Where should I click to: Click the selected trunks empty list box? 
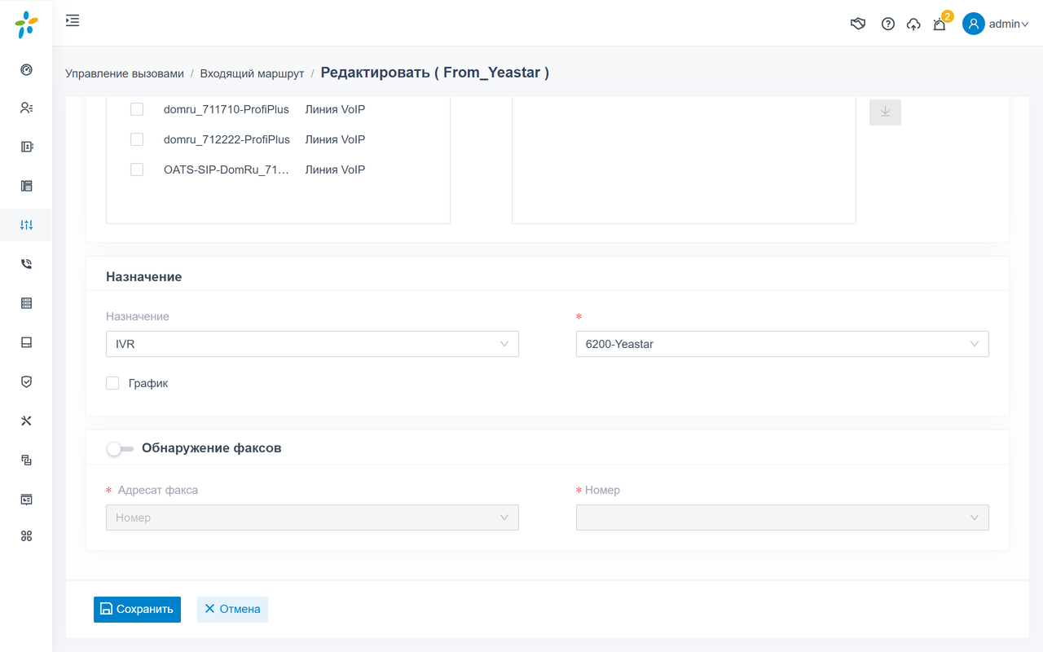tap(684, 160)
